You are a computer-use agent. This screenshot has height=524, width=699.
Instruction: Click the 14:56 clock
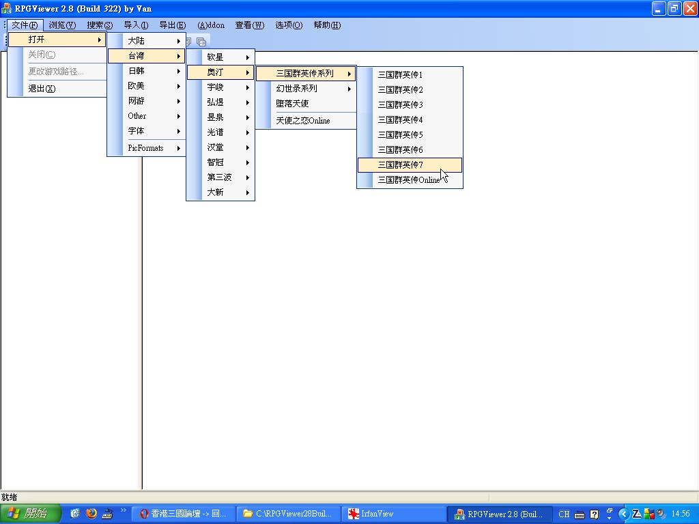681,514
